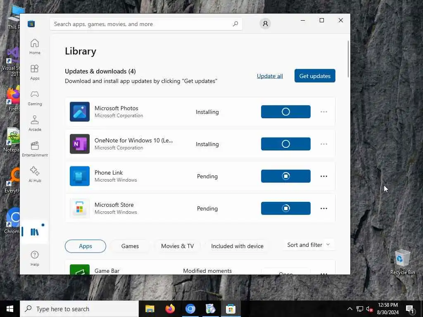Viewport: 423px width, 317px height.
Task: Open the Arcade section in sidebar
Action: [35, 123]
